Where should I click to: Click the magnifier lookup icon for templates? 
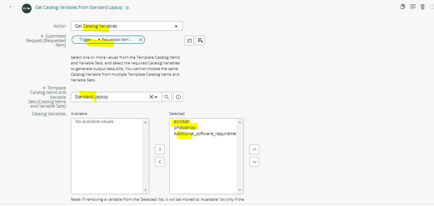coord(167,97)
